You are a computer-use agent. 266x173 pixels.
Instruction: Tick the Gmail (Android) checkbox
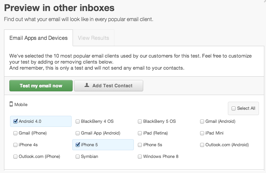coord(202,121)
